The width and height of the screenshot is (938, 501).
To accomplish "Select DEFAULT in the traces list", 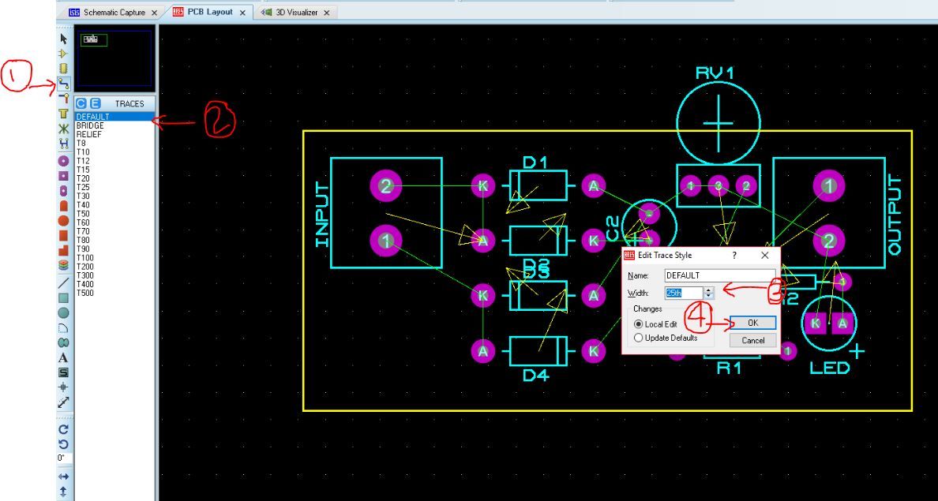I will 114,117.
